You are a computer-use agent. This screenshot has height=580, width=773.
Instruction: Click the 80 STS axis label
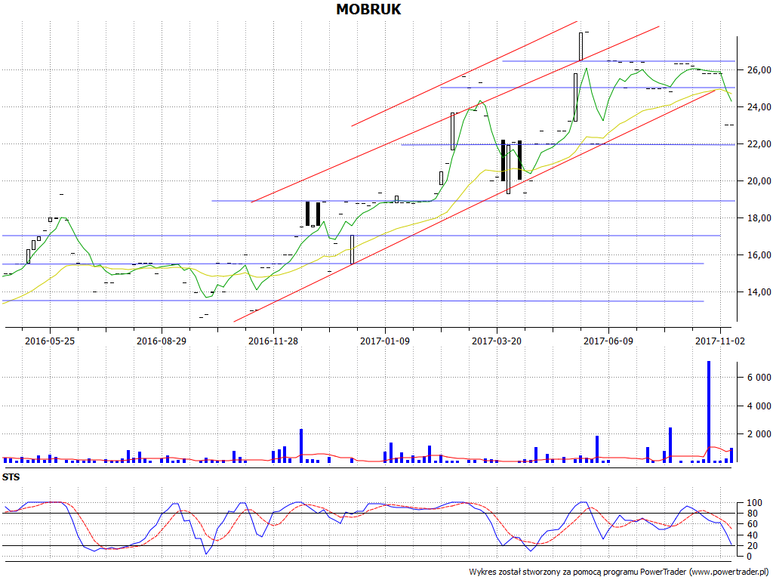753,514
